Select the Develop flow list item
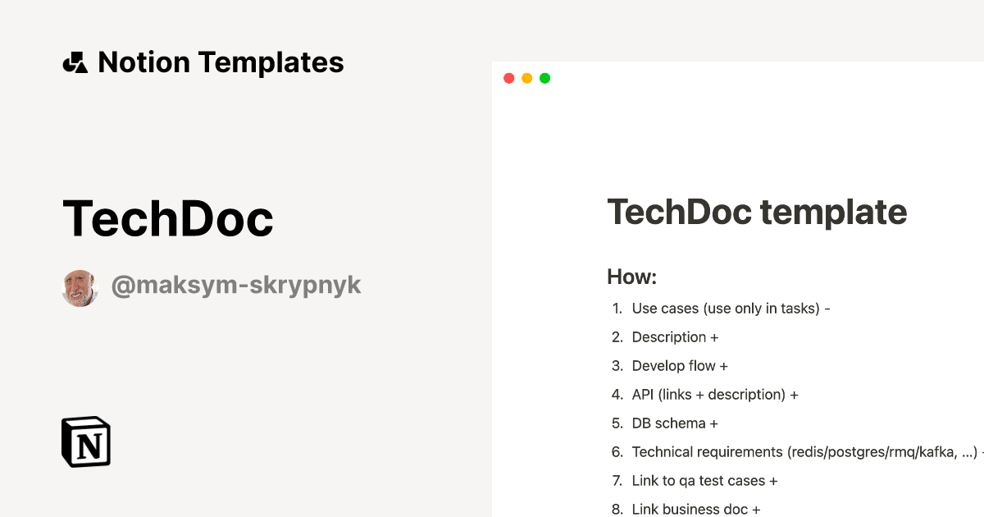This screenshot has height=517, width=984. (x=680, y=365)
